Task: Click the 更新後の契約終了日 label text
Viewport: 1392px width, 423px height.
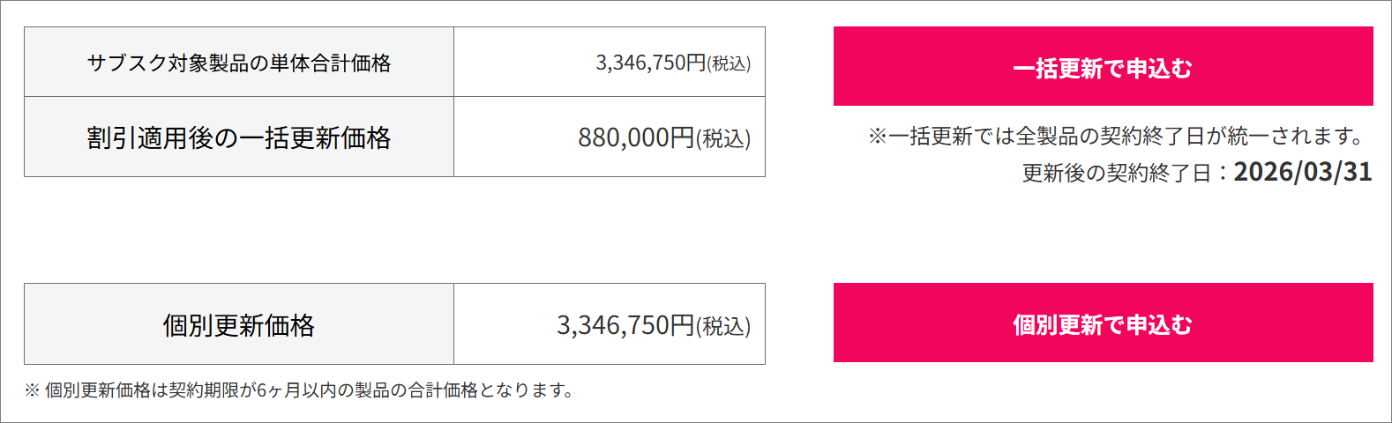Action: coord(1117,173)
